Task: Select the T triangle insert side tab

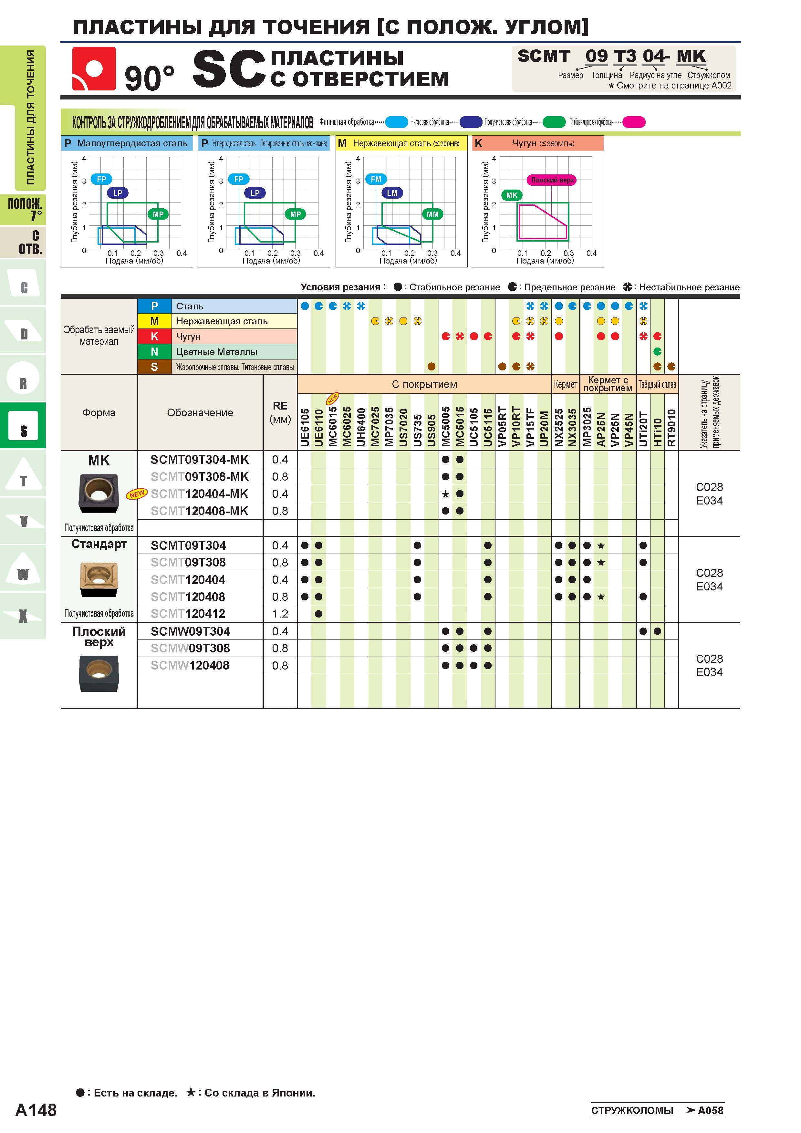Action: pyautogui.click(x=23, y=473)
